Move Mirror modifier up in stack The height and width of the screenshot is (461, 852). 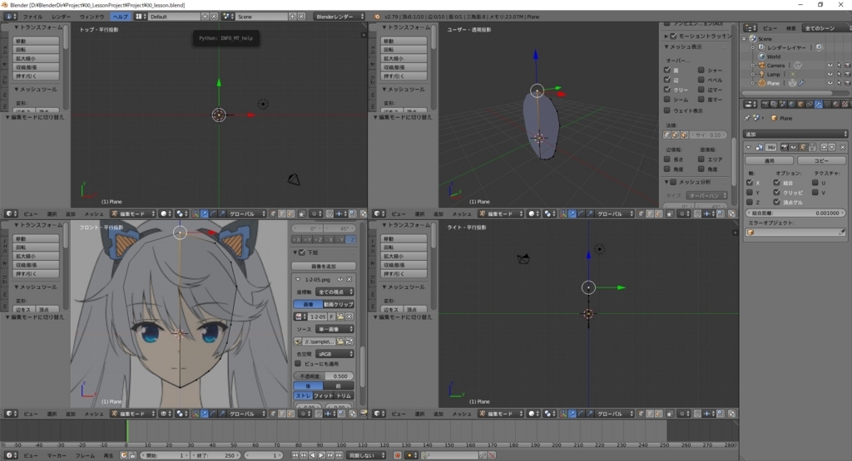point(825,147)
